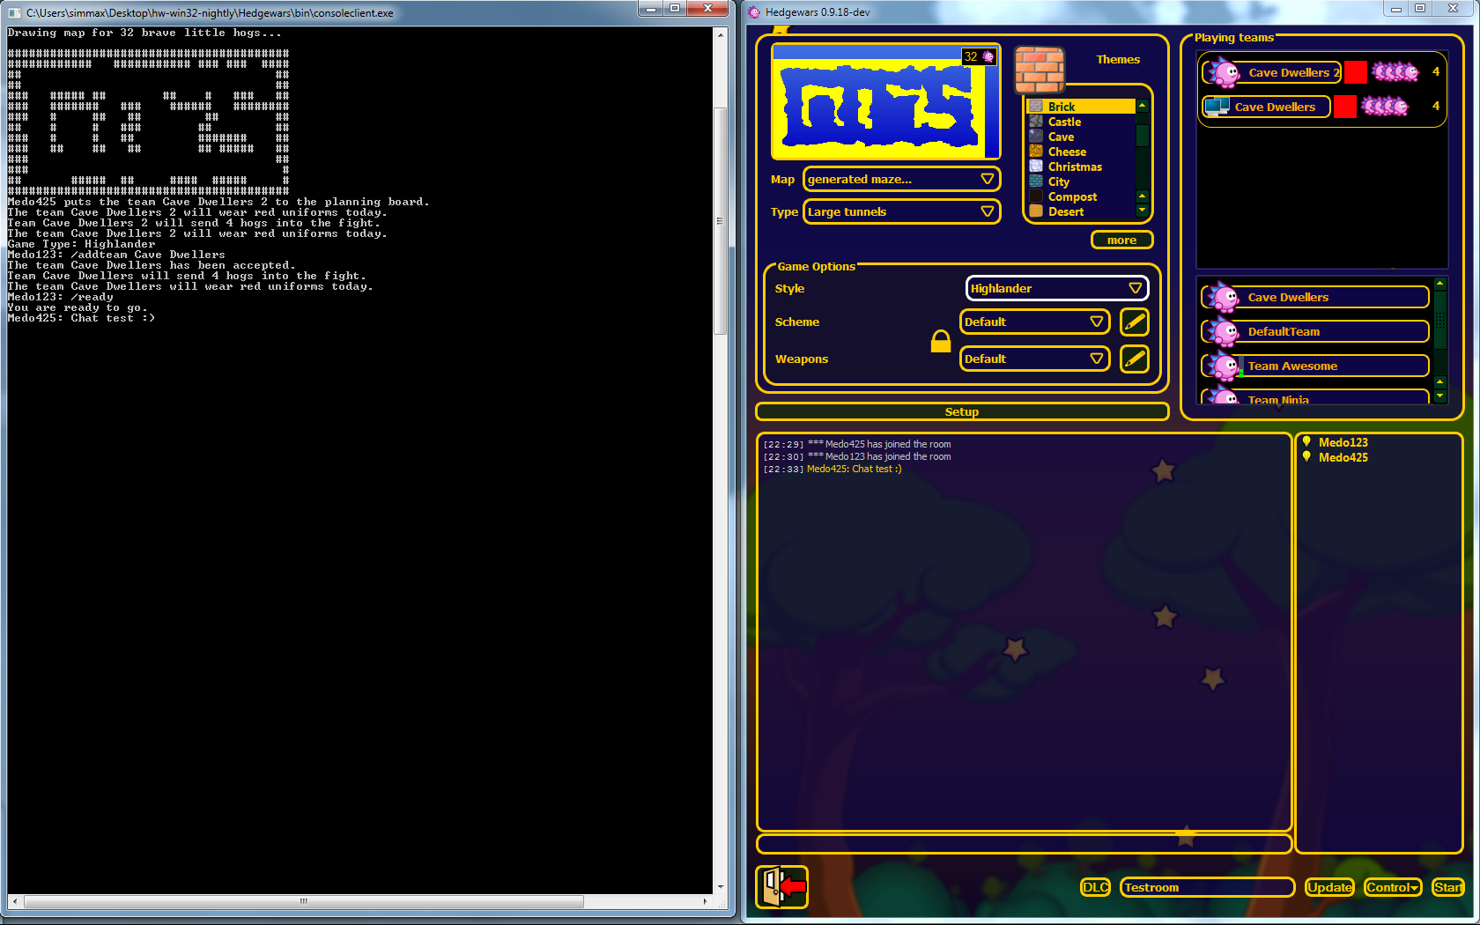Image resolution: width=1480 pixels, height=925 pixels.
Task: Click the lightbulb icon next to Medo123
Action: pyautogui.click(x=1306, y=442)
